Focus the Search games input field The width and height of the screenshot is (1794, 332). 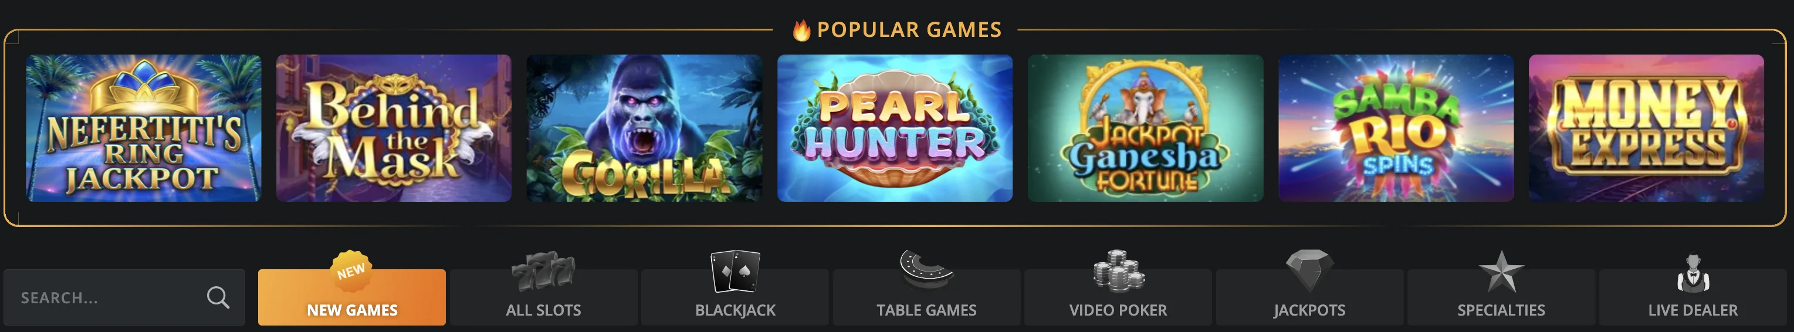tap(124, 297)
